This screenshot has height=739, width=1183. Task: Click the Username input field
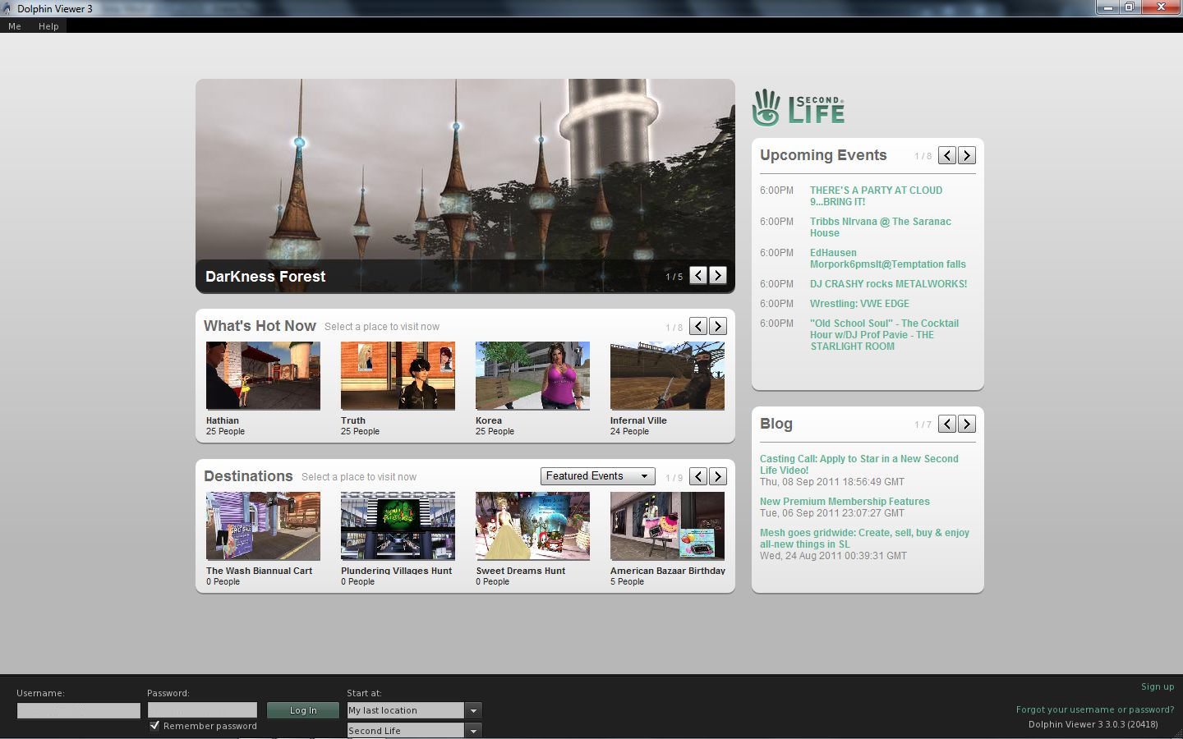pos(79,710)
